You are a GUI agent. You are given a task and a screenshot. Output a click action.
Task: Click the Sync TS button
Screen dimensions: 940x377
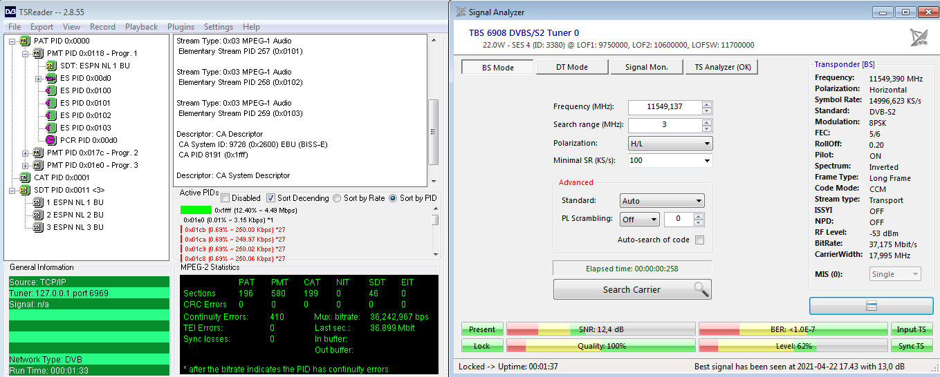pos(911,346)
